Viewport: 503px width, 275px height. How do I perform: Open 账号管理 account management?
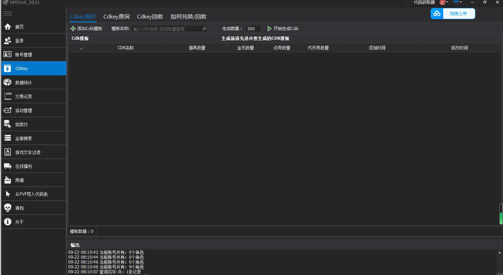pyautogui.click(x=23, y=55)
